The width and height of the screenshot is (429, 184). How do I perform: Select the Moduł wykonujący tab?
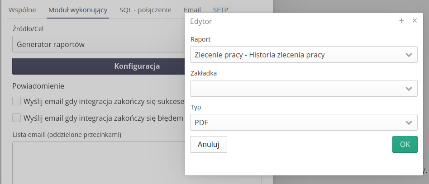[x=78, y=10]
